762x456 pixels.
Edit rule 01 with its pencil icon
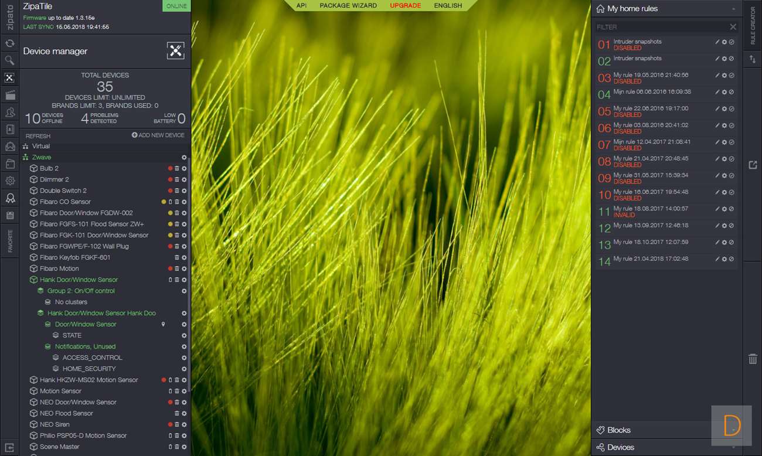tap(717, 42)
